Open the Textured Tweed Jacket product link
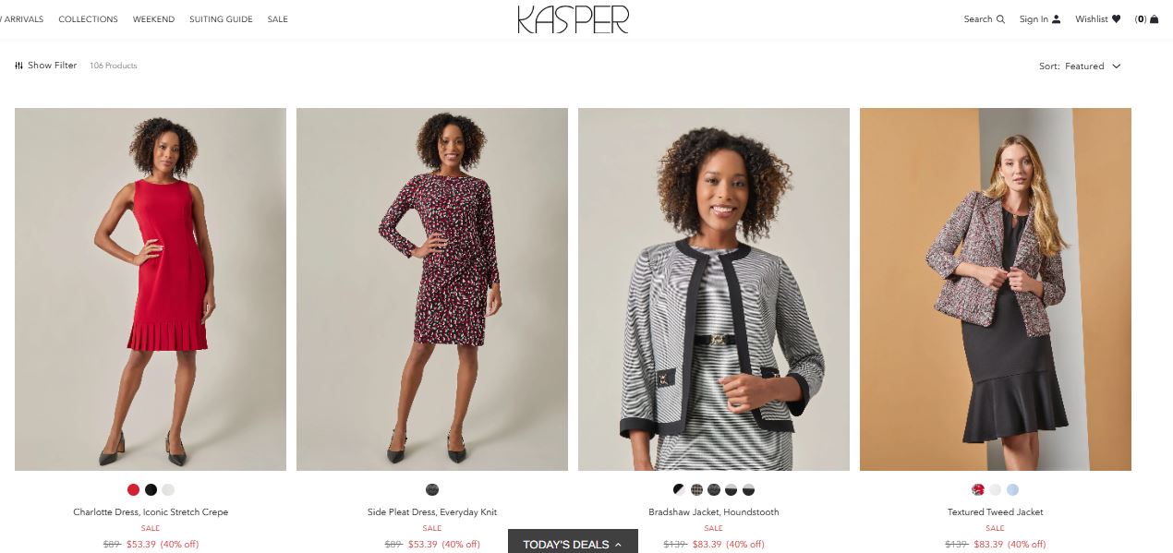The width and height of the screenshot is (1173, 553). (x=996, y=512)
